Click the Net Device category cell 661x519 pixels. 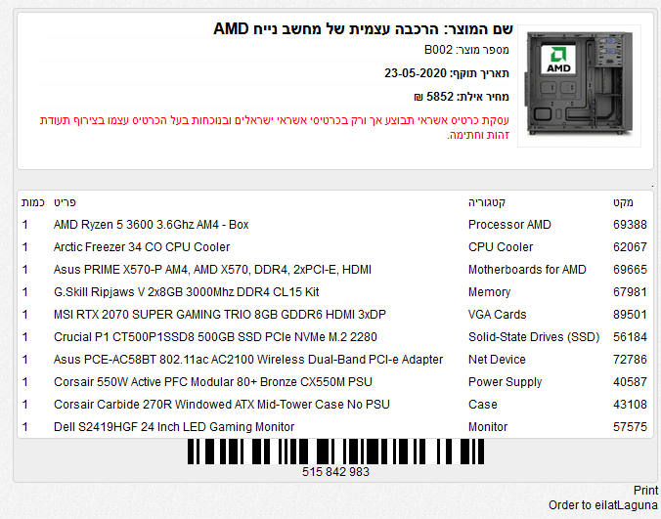tap(497, 360)
